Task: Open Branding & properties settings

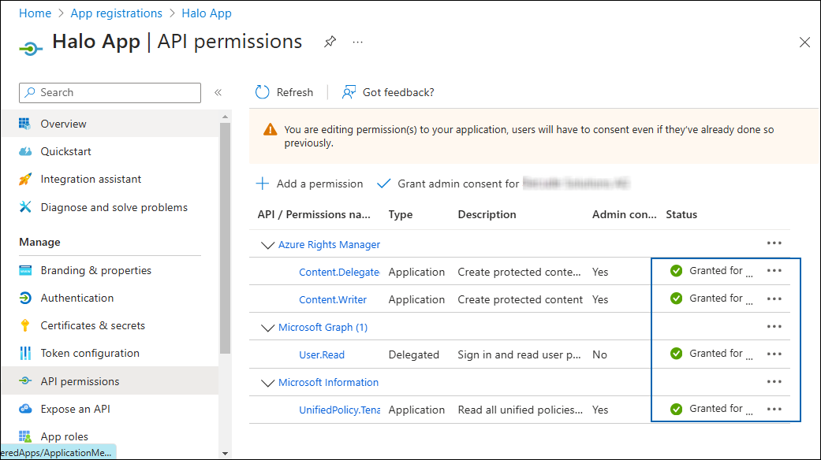Action: tap(95, 270)
